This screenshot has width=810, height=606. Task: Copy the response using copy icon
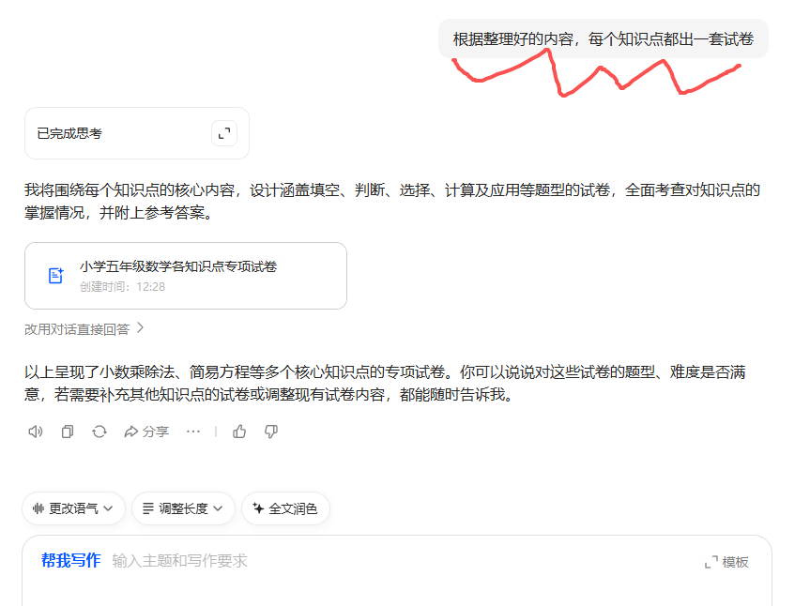(68, 432)
